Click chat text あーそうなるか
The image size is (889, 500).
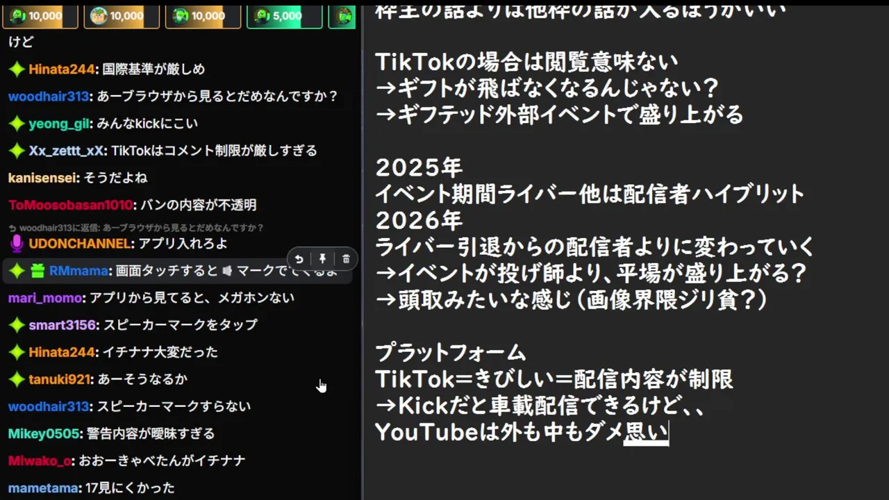[x=142, y=379]
